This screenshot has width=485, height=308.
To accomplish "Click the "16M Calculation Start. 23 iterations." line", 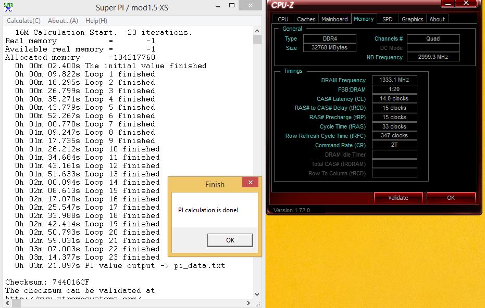I will click(x=104, y=32).
